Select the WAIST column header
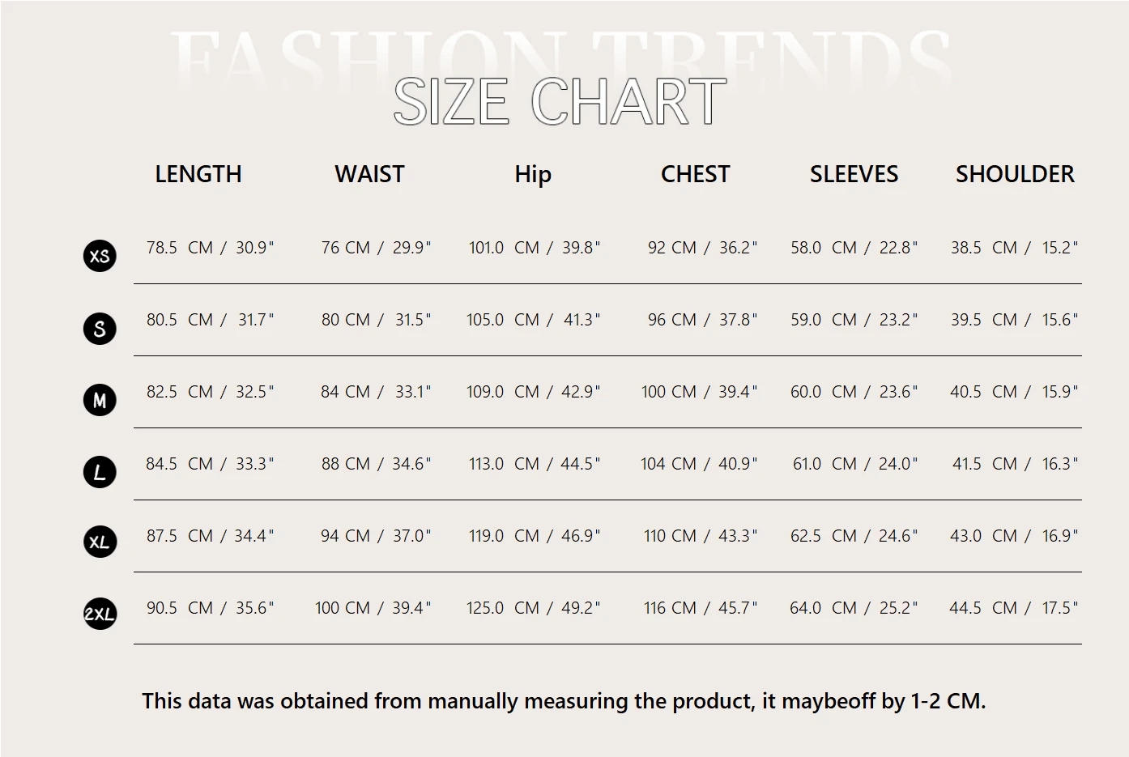1129x757 pixels. point(369,174)
